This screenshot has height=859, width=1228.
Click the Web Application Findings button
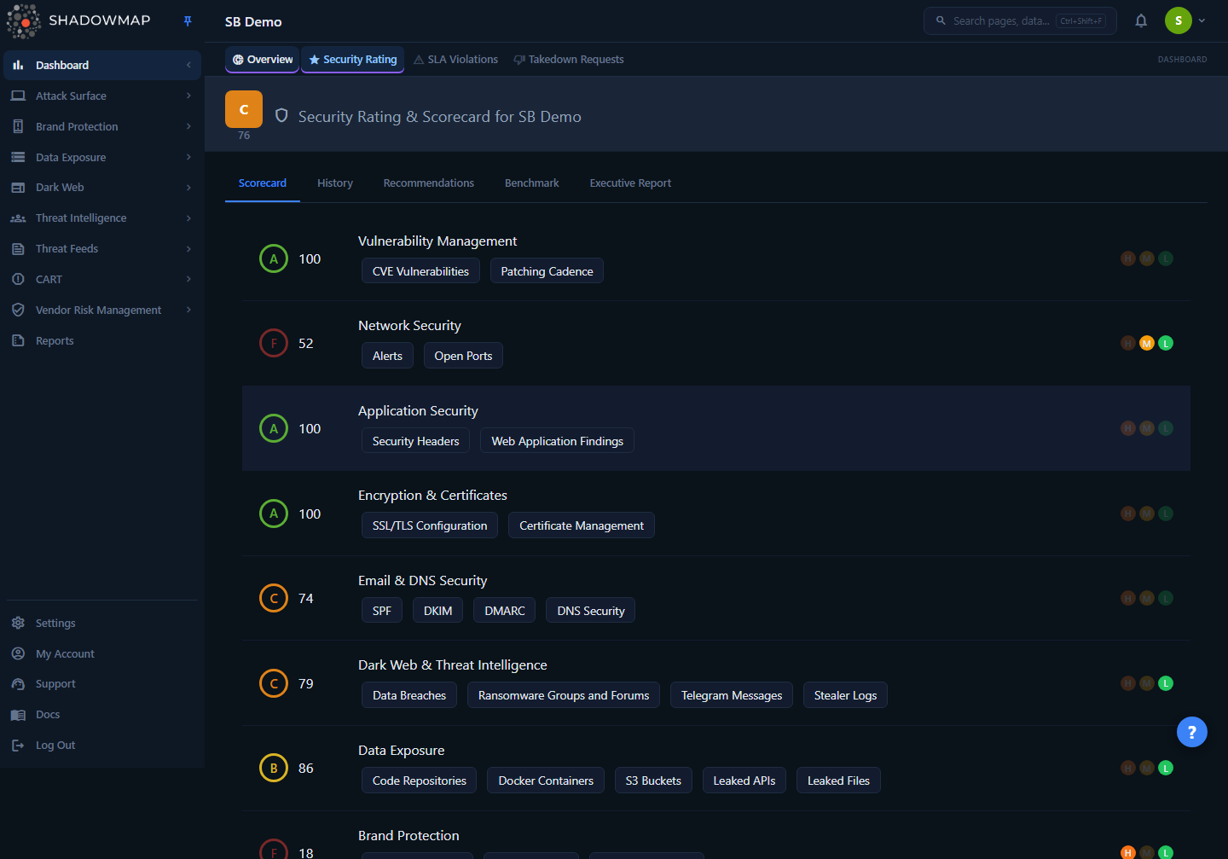tap(557, 441)
